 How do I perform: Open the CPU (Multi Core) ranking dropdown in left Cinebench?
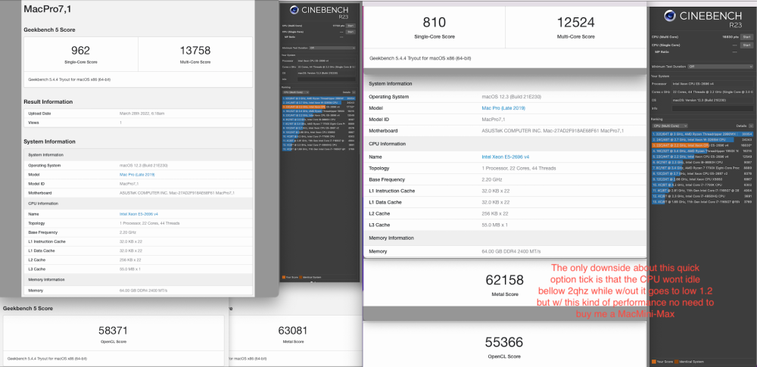pyautogui.click(x=296, y=92)
